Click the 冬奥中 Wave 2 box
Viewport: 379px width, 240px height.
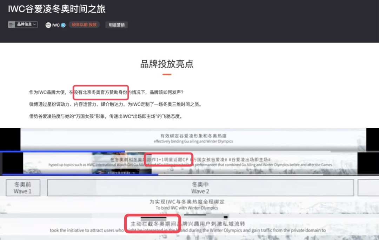(x=200, y=188)
